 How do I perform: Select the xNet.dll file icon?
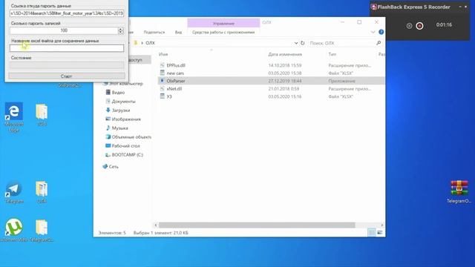click(162, 89)
